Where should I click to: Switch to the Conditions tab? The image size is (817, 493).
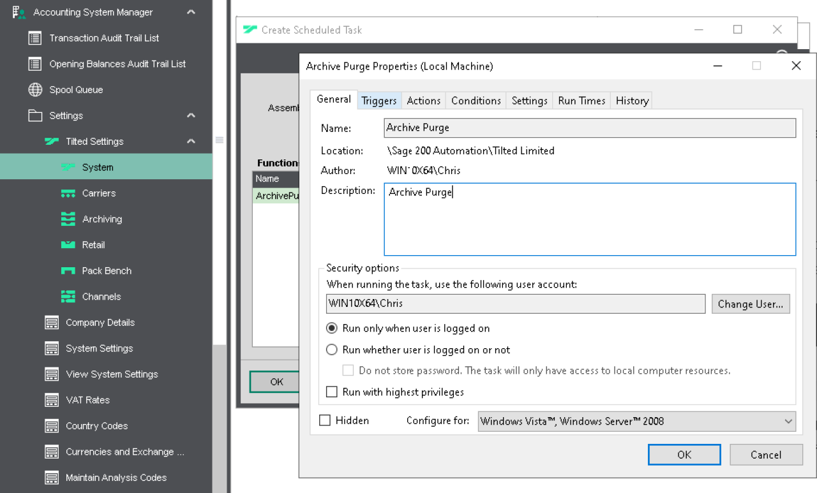[x=476, y=101]
